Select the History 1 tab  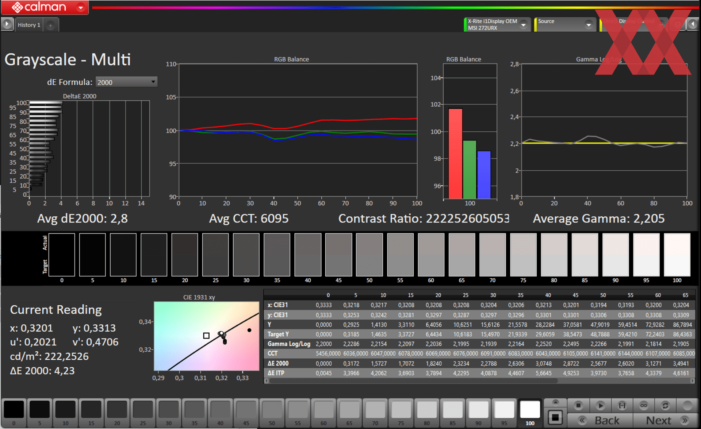click(x=29, y=25)
